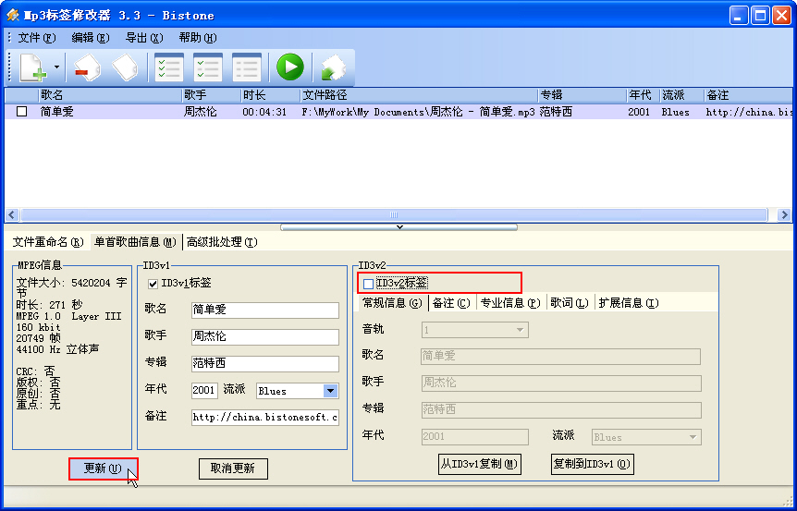Click the blank page clear list icon
Viewport: 797px width, 511px height.
point(125,67)
